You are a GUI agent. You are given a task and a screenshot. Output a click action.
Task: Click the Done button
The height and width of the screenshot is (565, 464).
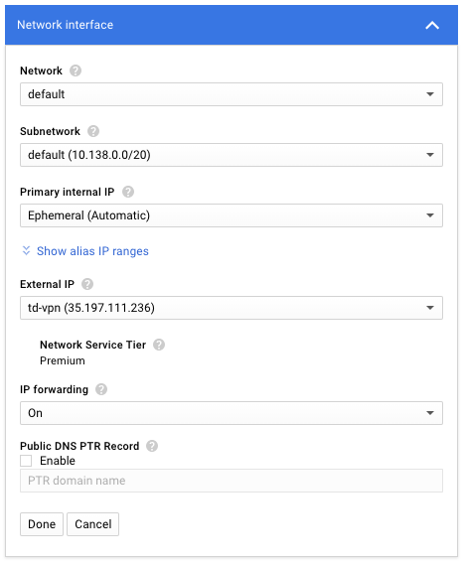coord(42,524)
